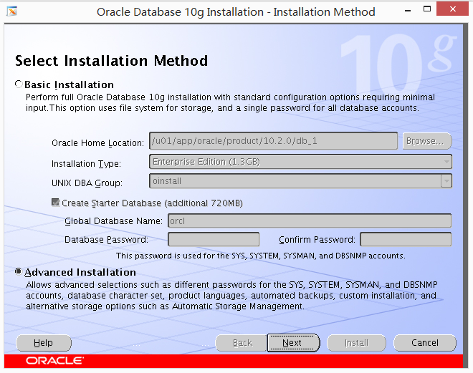473x373 pixels.
Task: Click the 'UNIX DBA Group:' label
Action: [x=87, y=183]
